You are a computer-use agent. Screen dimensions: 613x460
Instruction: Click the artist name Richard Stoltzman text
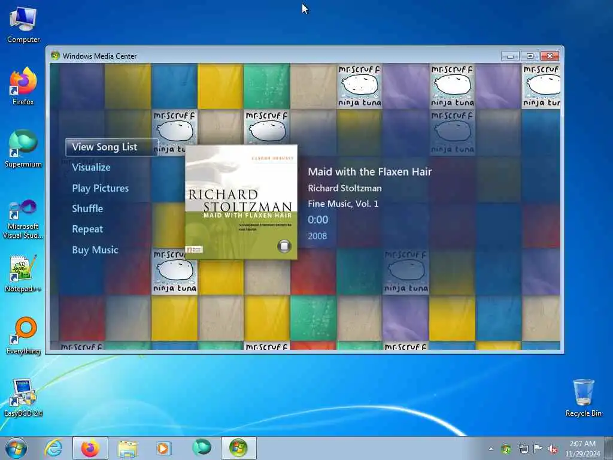(345, 188)
